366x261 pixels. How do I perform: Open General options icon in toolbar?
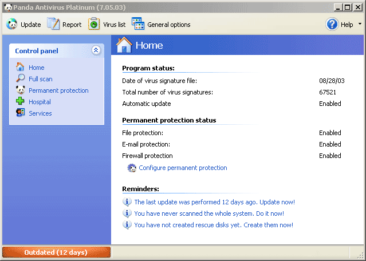(138, 24)
